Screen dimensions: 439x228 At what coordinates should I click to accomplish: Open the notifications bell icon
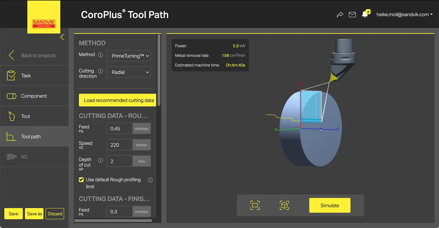coord(365,14)
